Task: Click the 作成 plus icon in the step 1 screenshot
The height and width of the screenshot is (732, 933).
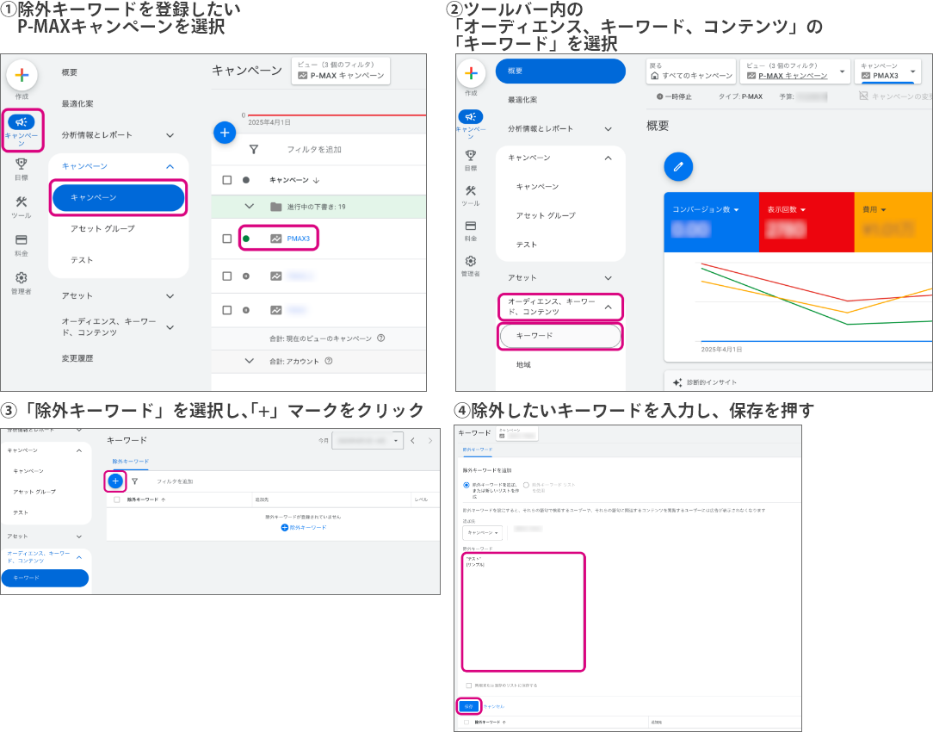Action: tap(22, 74)
